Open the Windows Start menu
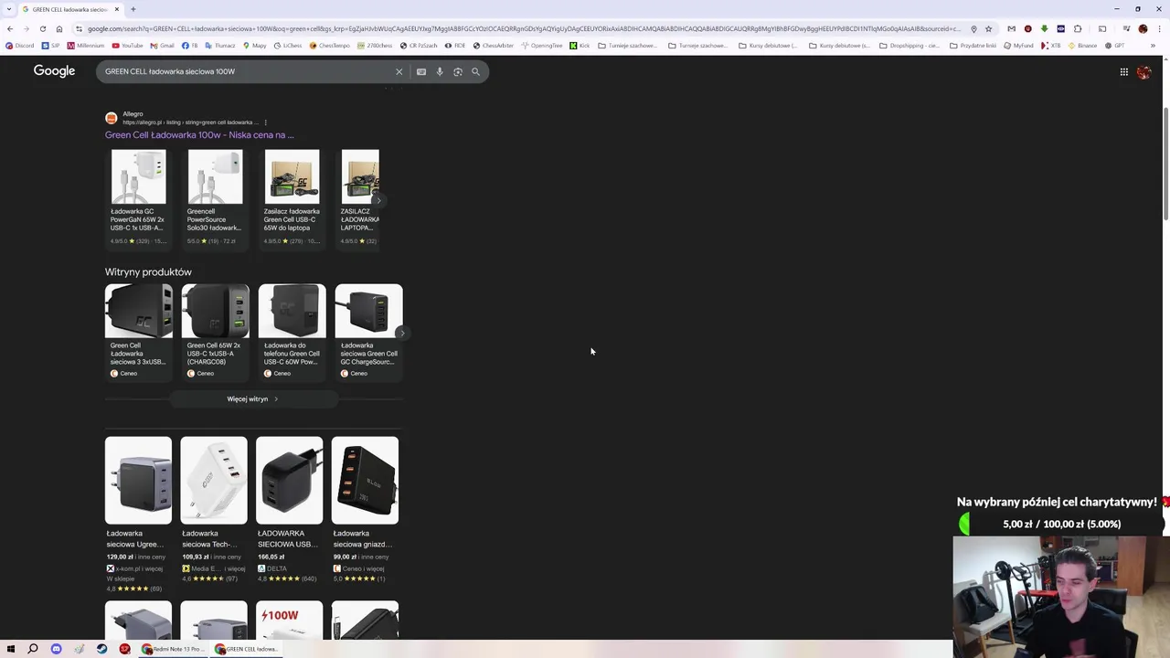 click(10, 649)
